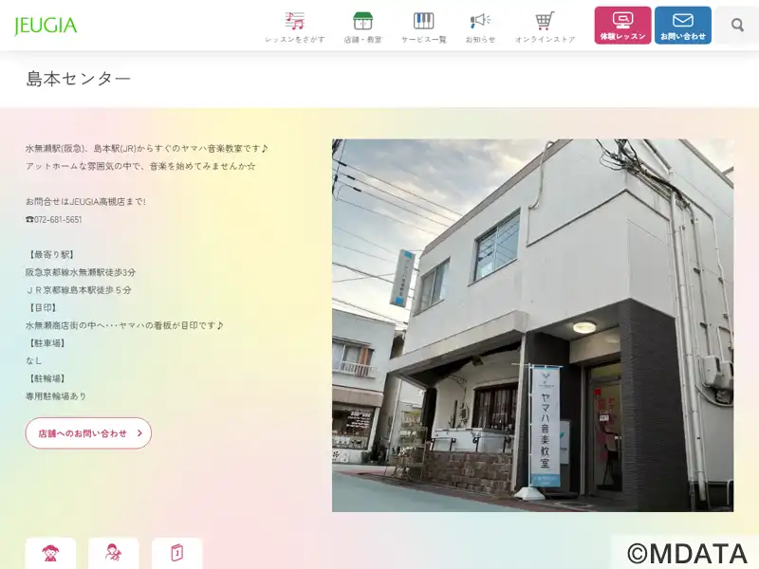Click the 【駐車場】 label
This screenshot has height=569, width=759.
pyautogui.click(x=46, y=343)
